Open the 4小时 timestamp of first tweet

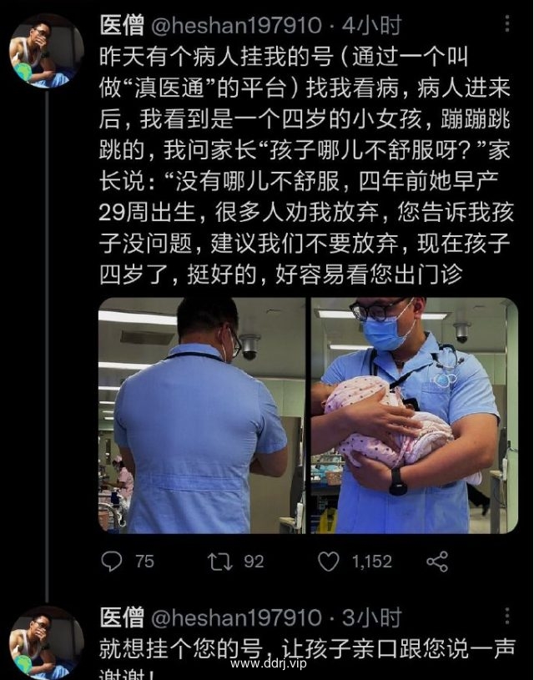372,25
